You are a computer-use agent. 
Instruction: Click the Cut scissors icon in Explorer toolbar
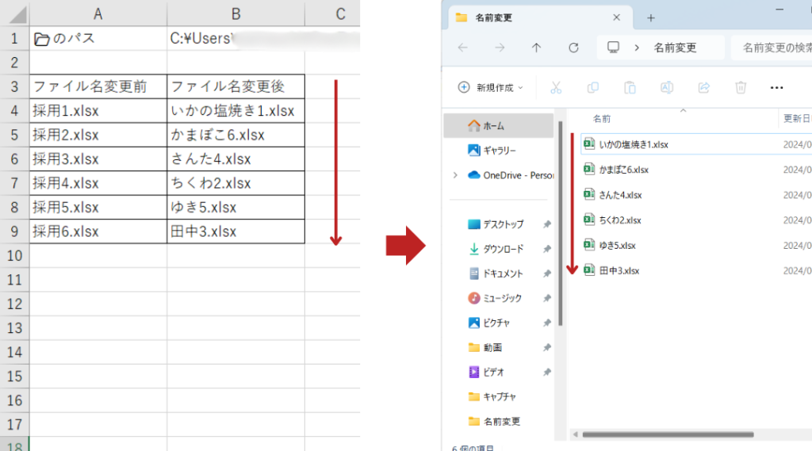tap(556, 87)
